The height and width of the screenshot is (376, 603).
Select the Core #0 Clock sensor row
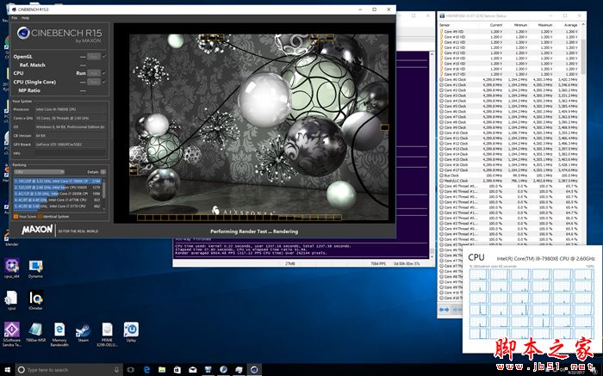(509, 79)
